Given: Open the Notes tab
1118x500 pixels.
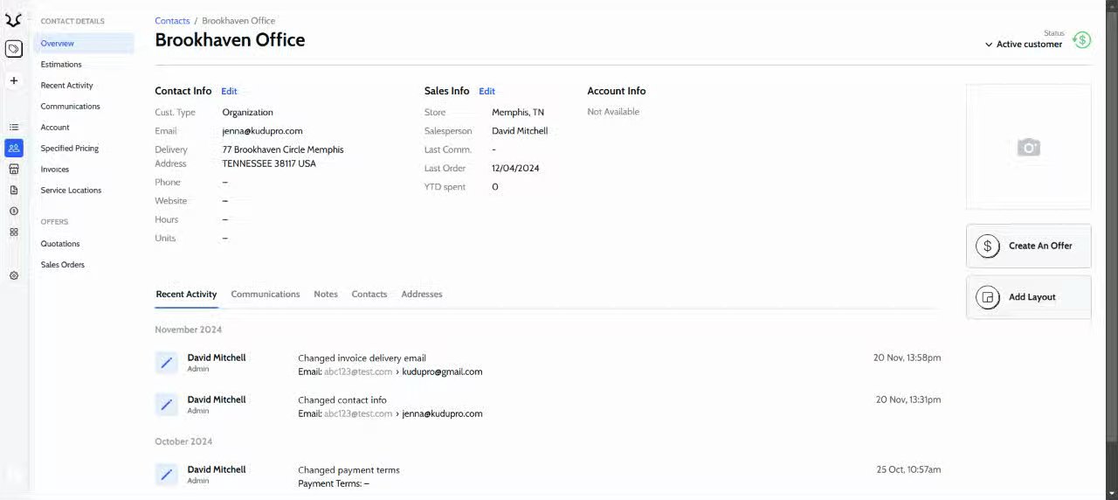Looking at the screenshot, I should pos(326,295).
